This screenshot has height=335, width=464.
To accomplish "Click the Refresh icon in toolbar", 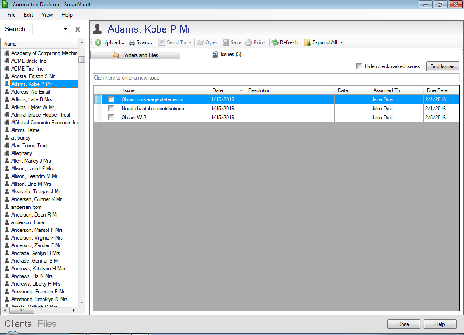I will pos(275,42).
